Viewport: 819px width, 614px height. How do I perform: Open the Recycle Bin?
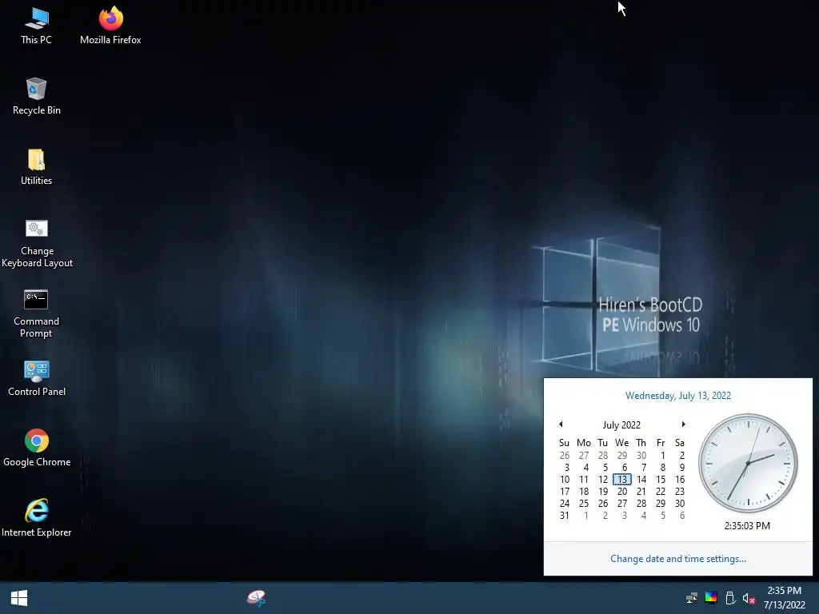tap(37, 96)
